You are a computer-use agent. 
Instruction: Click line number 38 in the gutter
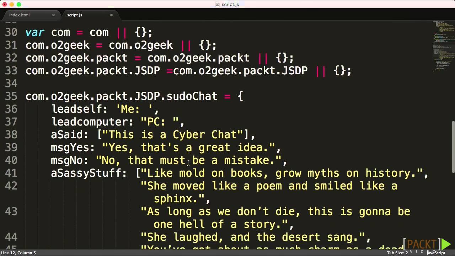point(11,135)
